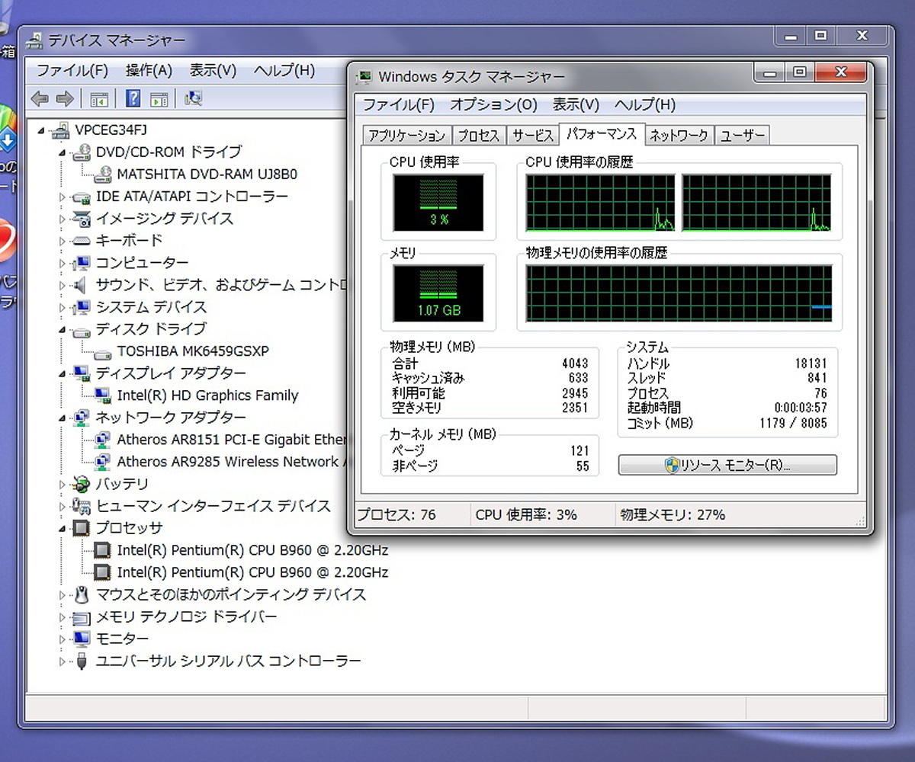
Task: Switch to the ユーザー tab
Action: point(743,136)
